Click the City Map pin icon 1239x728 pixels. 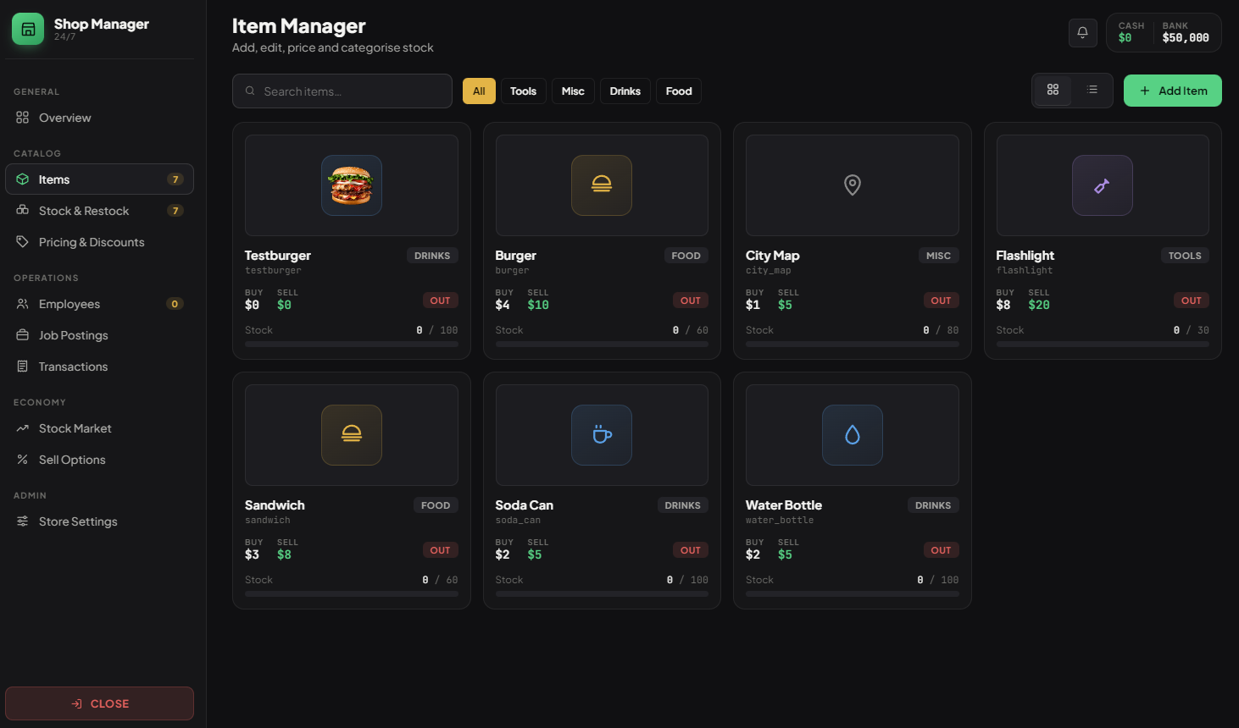coord(853,185)
